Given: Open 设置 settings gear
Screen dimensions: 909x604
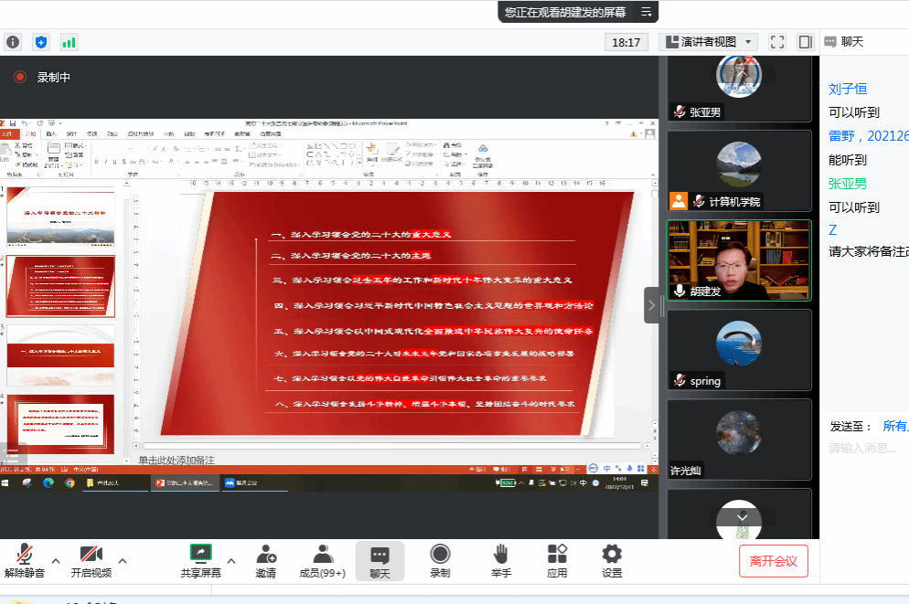Looking at the screenshot, I should click(x=612, y=560).
